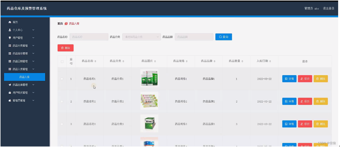Screen dimensions: 340x147
Task: Sort by 药品规格 column arrows
Action: (187, 61)
